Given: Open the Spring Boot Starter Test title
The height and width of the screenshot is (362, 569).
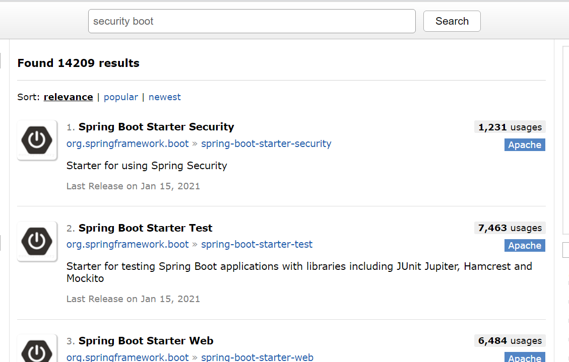Looking at the screenshot, I should tap(146, 228).
